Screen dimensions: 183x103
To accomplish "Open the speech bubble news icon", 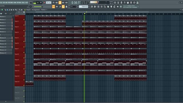I will tap(134, 3).
